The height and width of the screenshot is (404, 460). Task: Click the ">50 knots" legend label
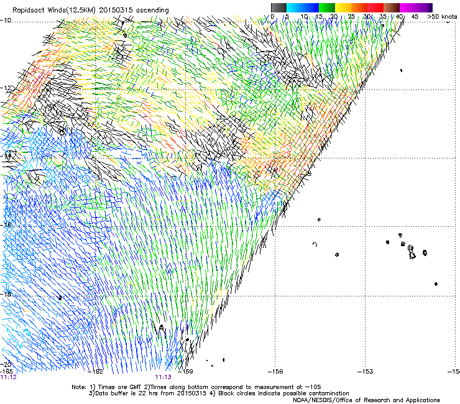[x=442, y=16]
